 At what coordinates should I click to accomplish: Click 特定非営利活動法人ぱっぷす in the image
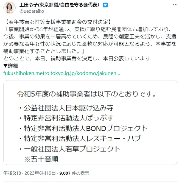[x=69, y=118]
